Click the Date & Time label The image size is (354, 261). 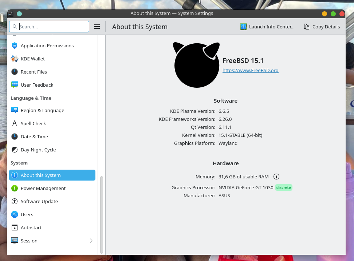click(34, 137)
